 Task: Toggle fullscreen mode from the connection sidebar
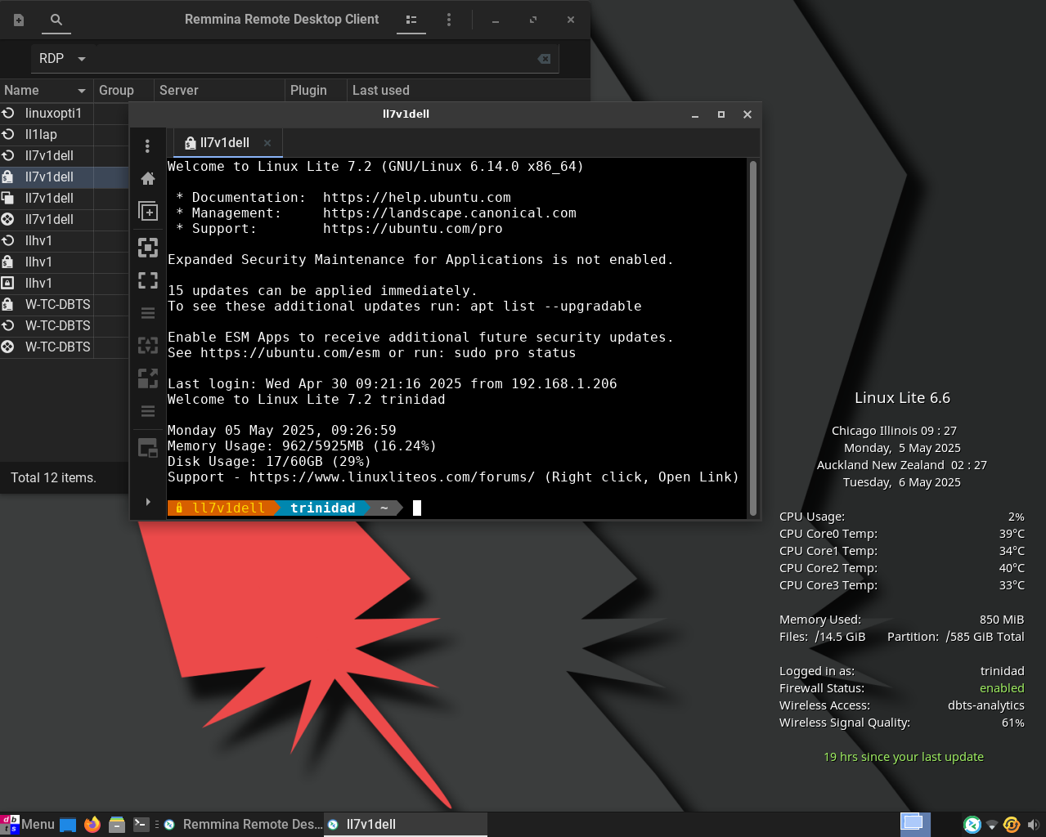click(x=148, y=280)
